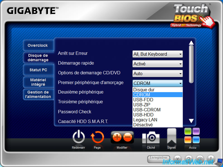Switch to Disque de démarrage tab

click(38, 58)
